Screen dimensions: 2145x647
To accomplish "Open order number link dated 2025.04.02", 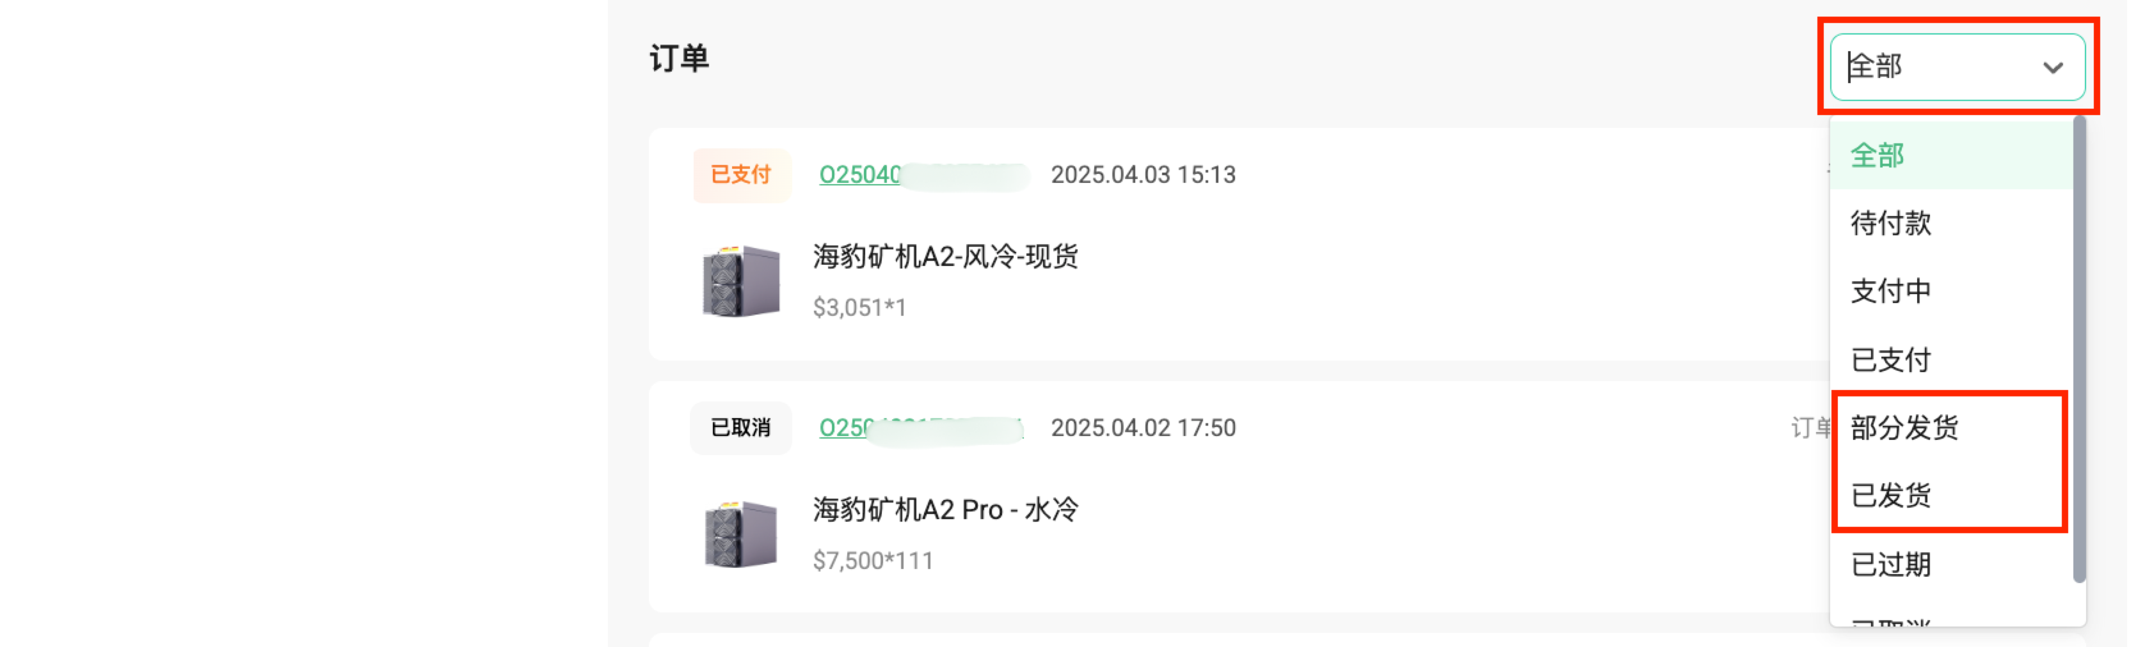I will point(921,428).
